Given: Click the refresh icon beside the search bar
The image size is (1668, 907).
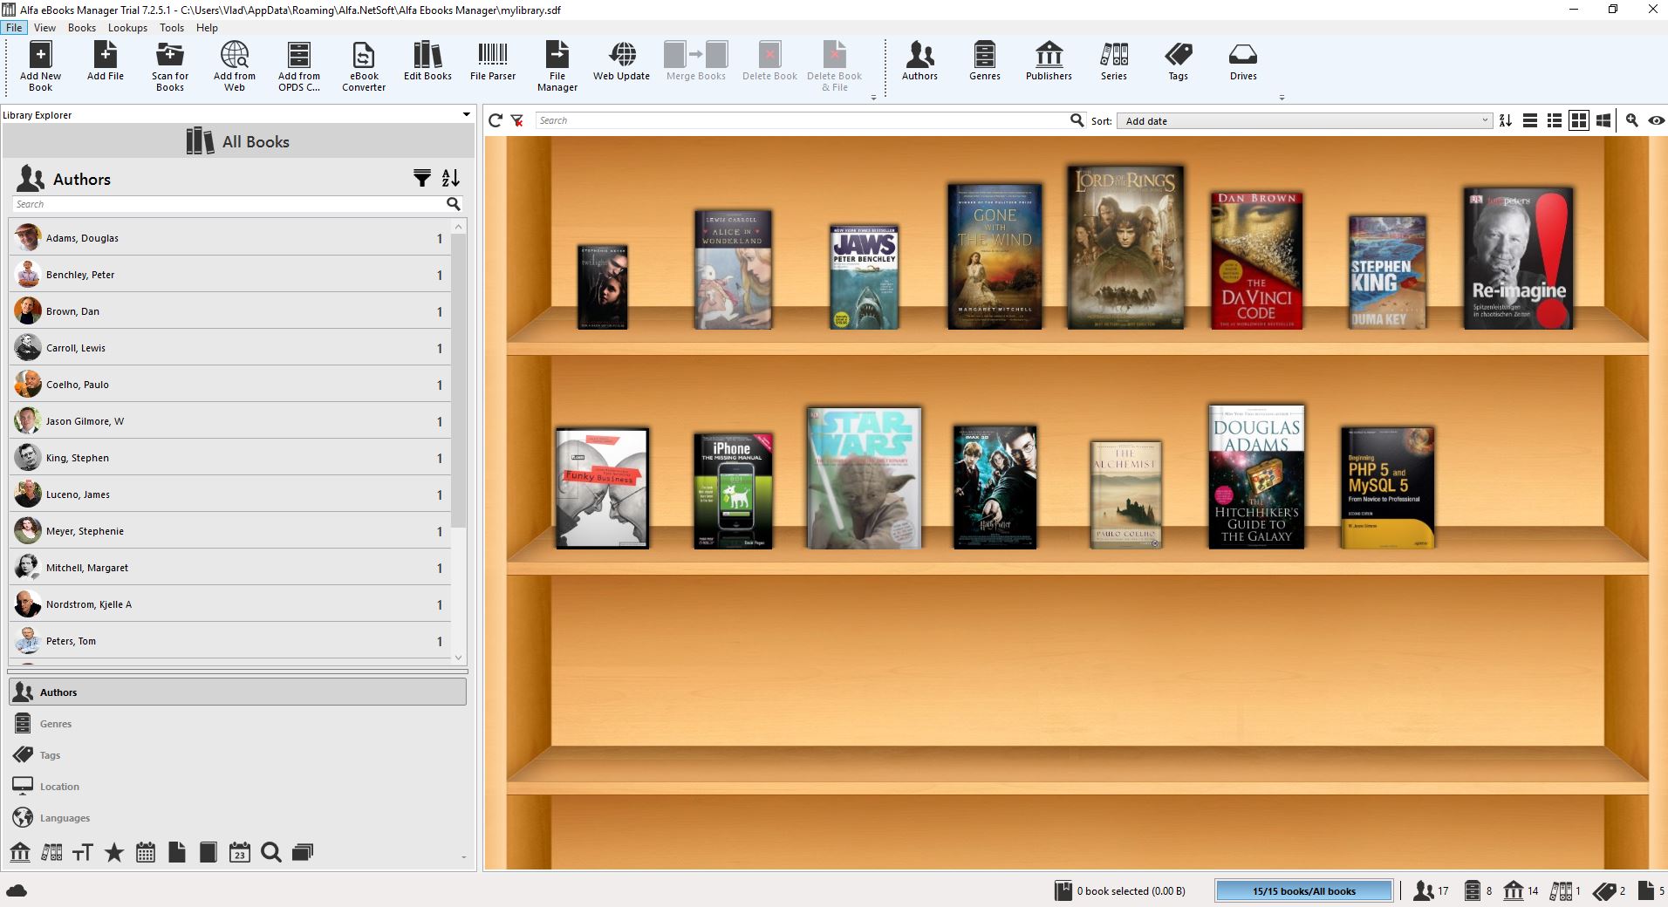Looking at the screenshot, I should point(496,120).
